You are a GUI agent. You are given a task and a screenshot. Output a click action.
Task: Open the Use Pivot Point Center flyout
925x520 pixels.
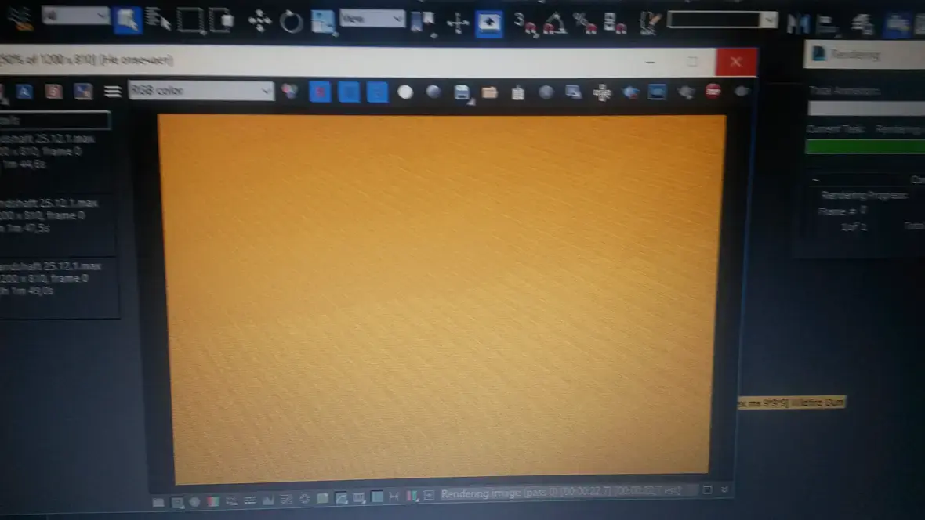pos(423,23)
